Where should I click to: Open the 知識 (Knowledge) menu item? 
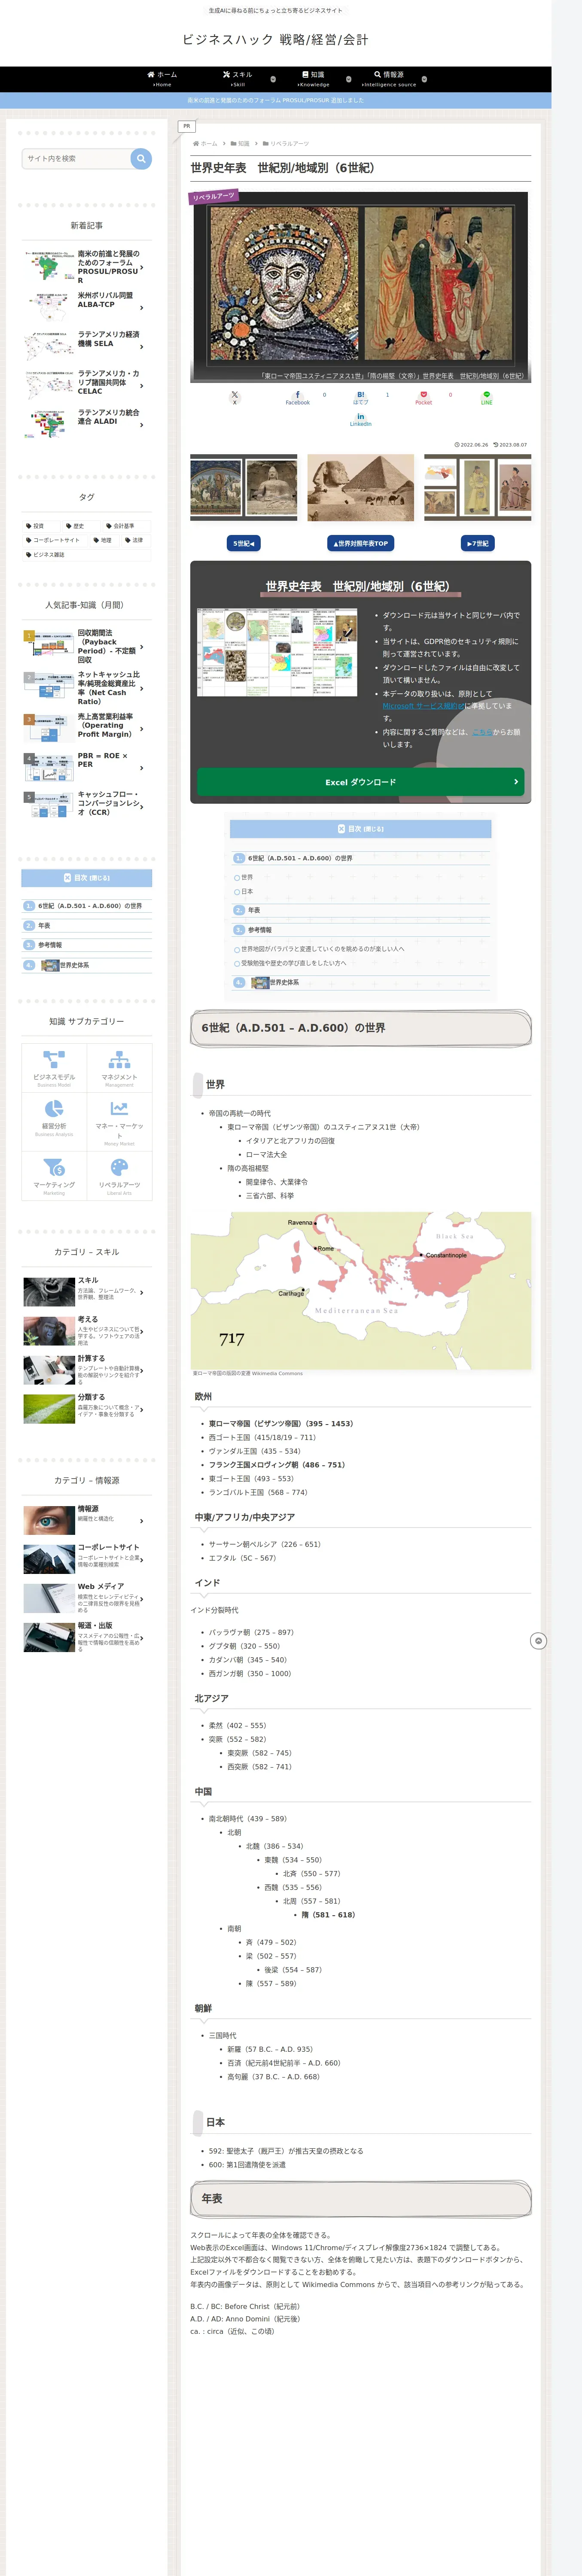click(313, 78)
